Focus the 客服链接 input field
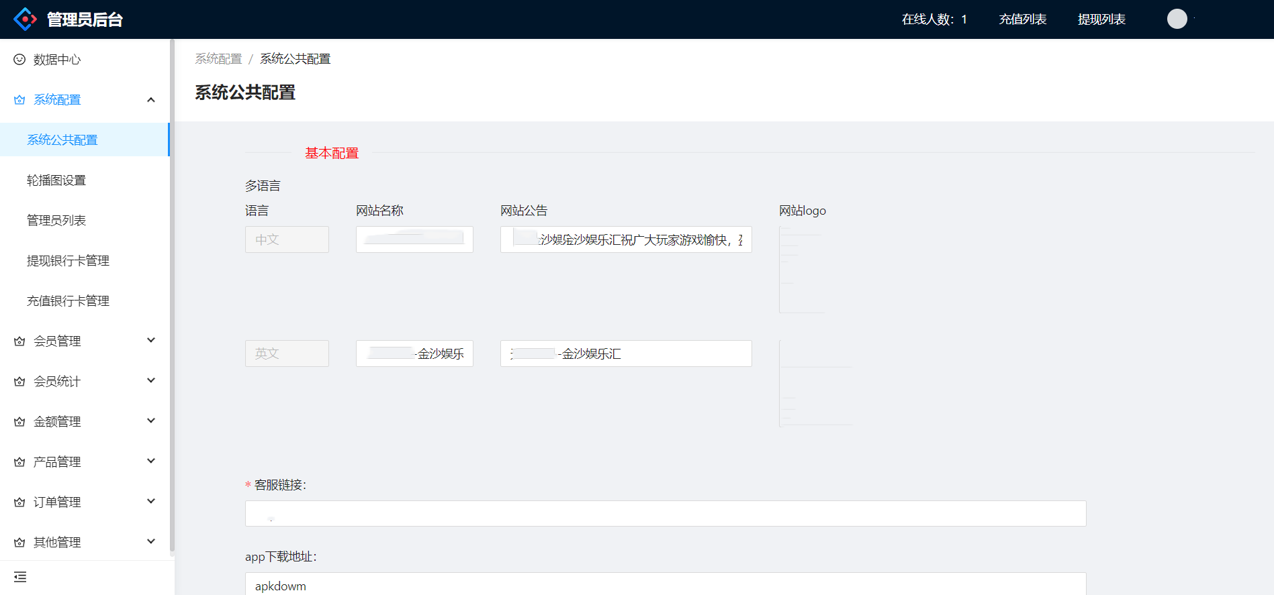The height and width of the screenshot is (595, 1274). (666, 513)
